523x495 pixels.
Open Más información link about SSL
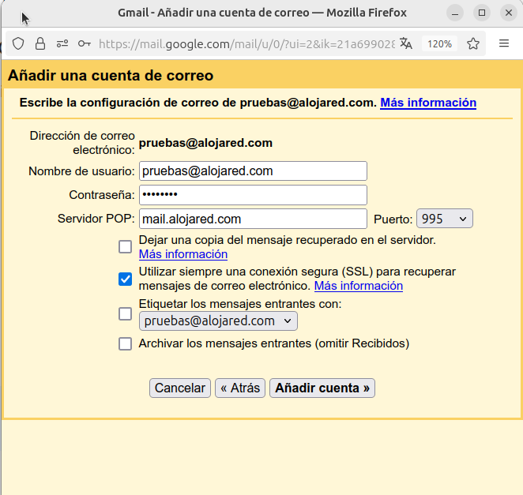pyautogui.click(x=359, y=286)
